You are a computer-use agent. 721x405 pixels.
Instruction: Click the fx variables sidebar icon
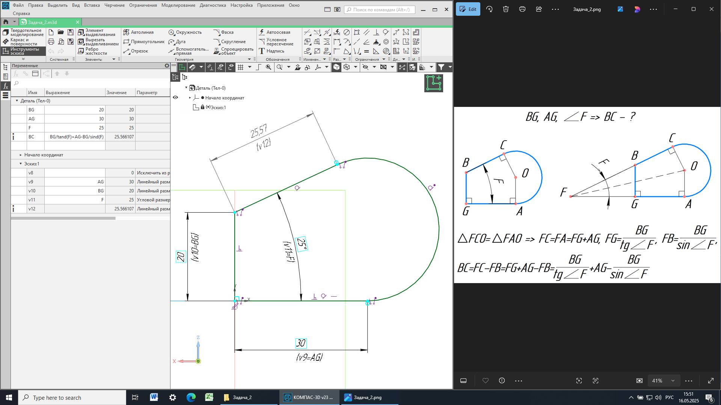tap(5, 86)
